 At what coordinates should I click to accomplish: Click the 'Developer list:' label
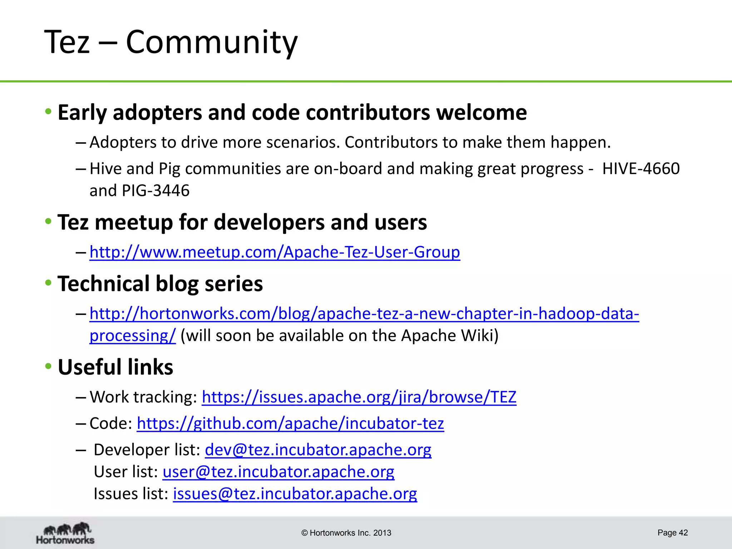[147, 450]
